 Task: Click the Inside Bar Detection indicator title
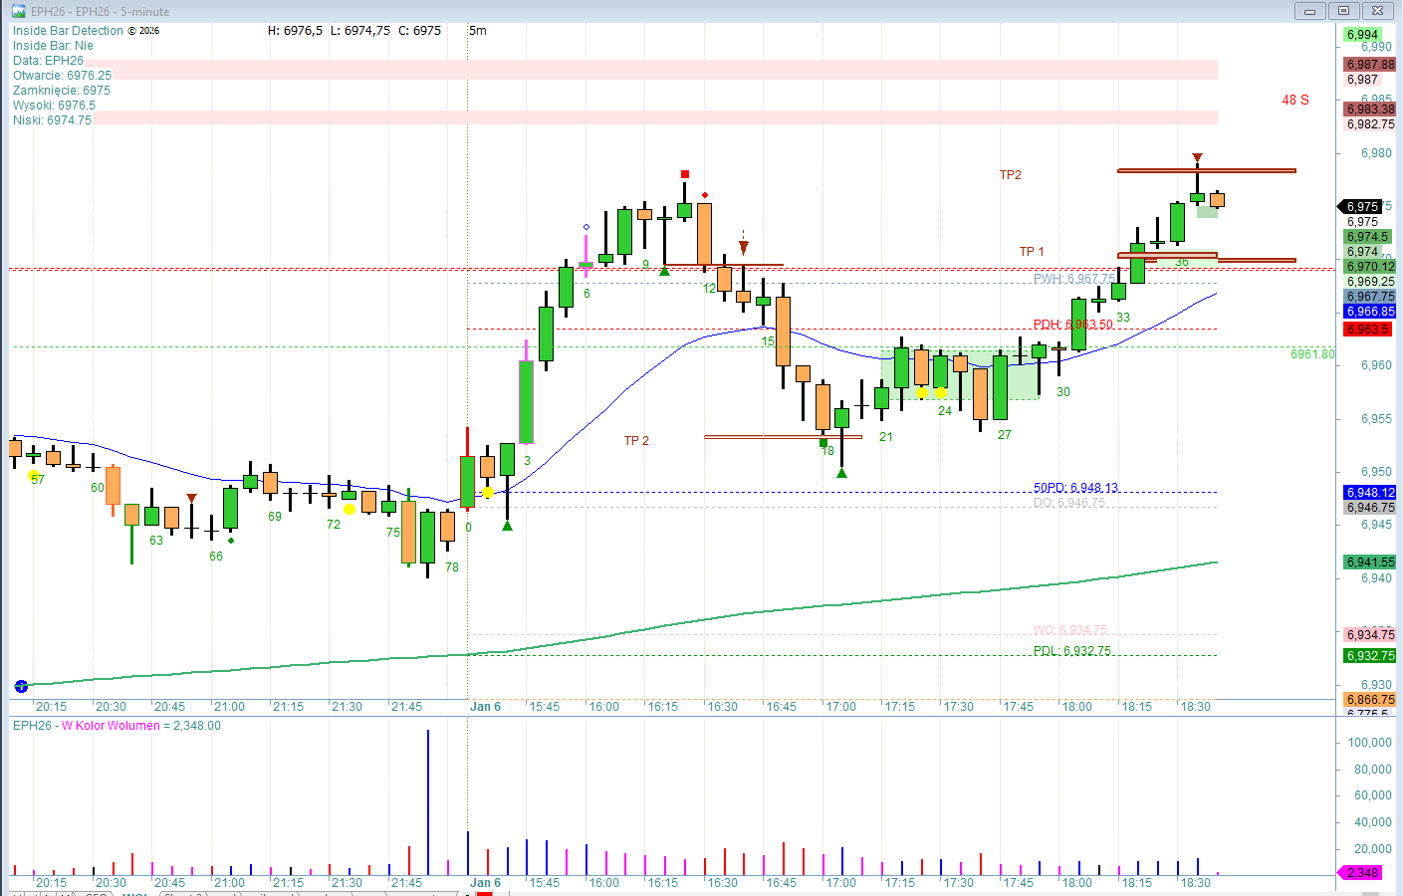(x=68, y=31)
